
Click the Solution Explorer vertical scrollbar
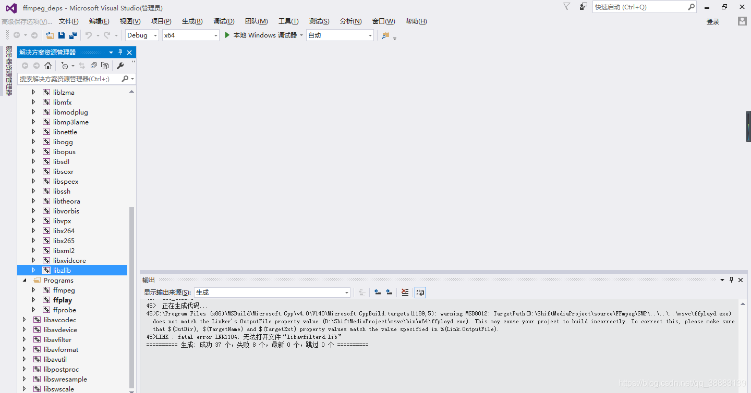(132, 297)
